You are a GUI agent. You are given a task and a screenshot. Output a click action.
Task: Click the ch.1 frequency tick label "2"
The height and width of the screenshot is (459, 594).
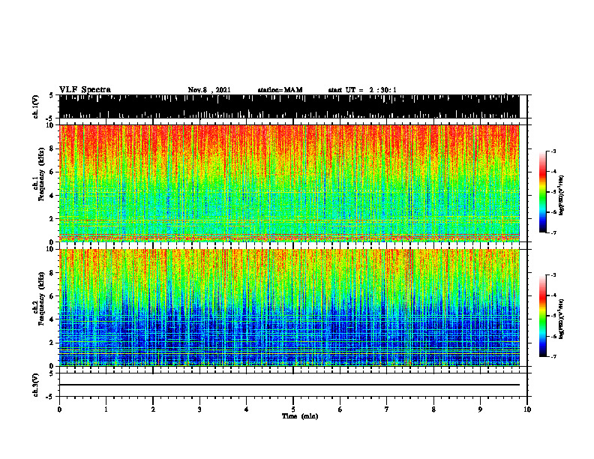pyautogui.click(x=52, y=219)
